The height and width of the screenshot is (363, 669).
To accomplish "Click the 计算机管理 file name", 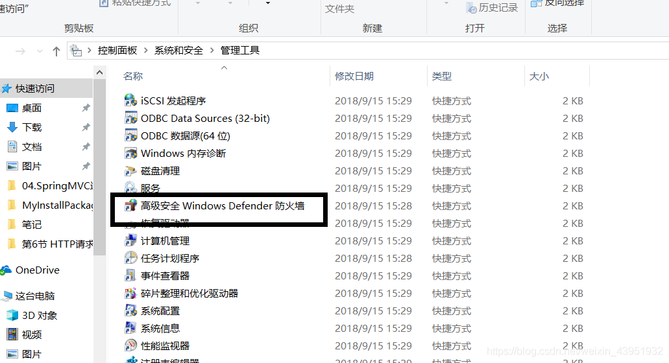I will pyautogui.click(x=165, y=240).
